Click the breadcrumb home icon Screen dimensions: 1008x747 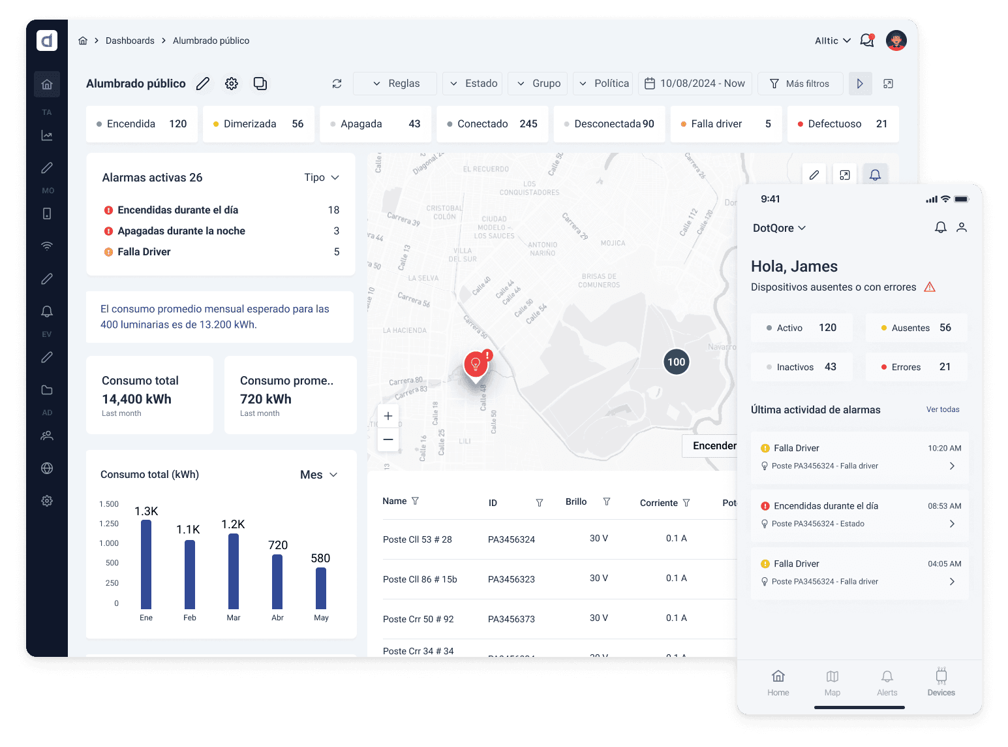point(83,40)
